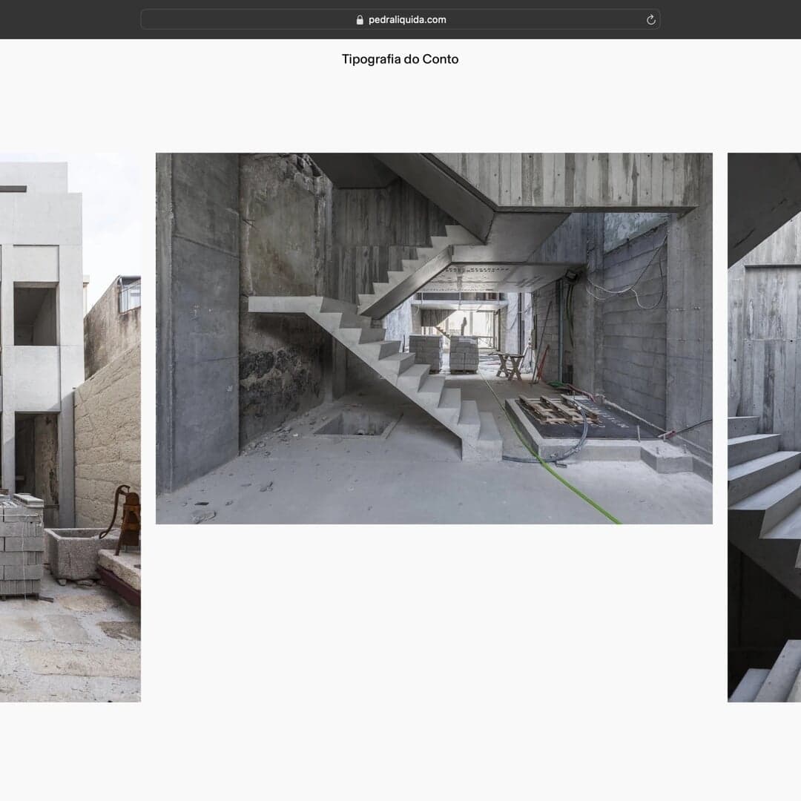Select the center staircase construction photo
The image size is (801, 801).
point(432,338)
